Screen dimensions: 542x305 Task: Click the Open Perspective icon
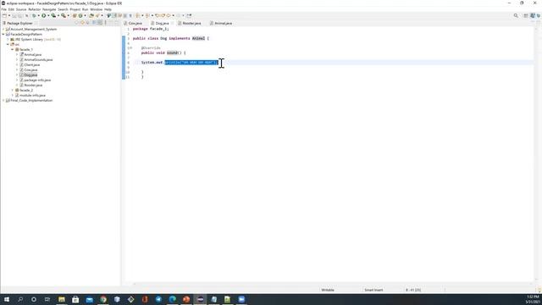[x=526, y=15]
